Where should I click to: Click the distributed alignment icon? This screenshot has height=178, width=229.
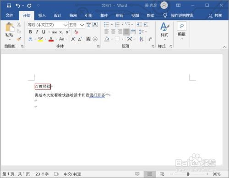tap(133, 31)
